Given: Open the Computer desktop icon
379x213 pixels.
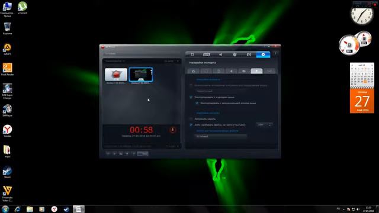Looking at the screenshot, I should coord(7,9).
